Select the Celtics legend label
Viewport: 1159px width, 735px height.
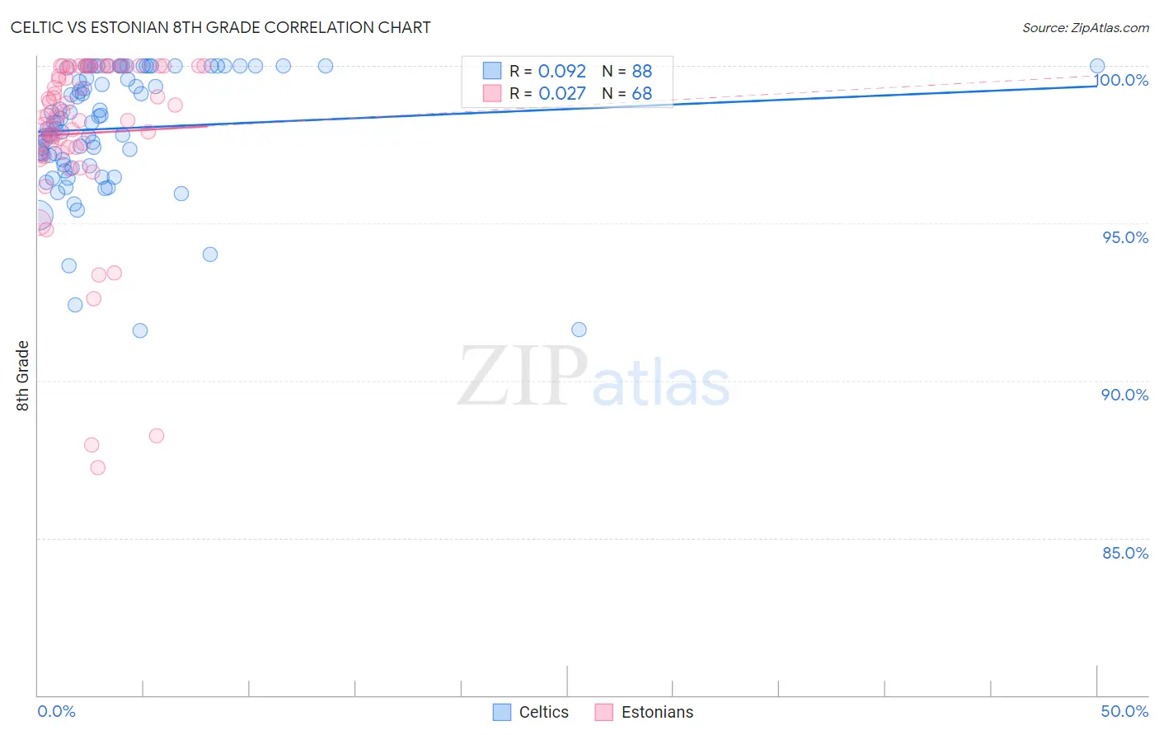coord(544,712)
